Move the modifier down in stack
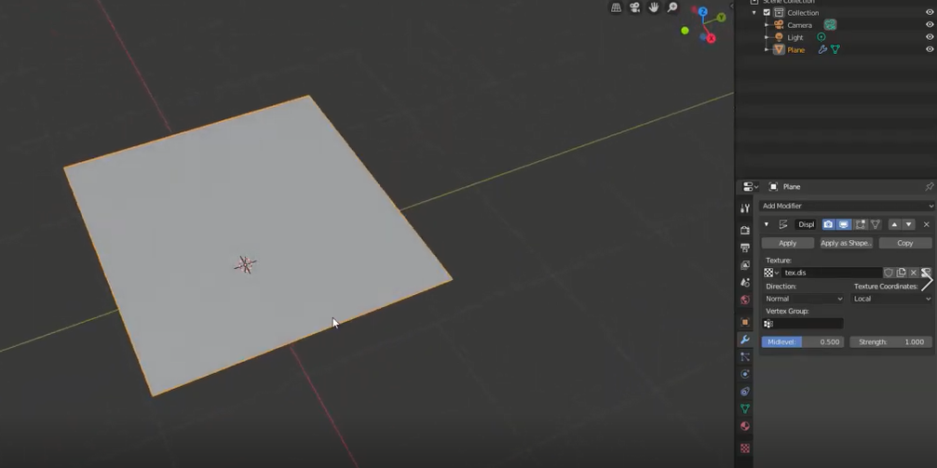Screen dimensions: 937x468 (x=908, y=224)
